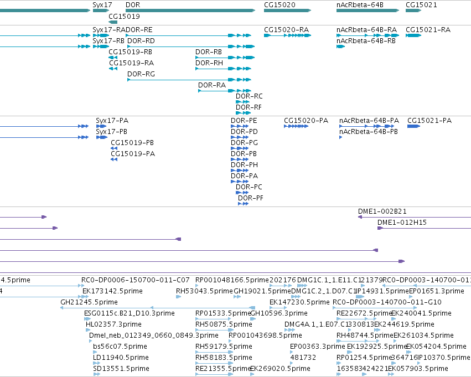Click the nAcRbeta-64B-RB transcript label
471x377 pixels.
pos(366,41)
